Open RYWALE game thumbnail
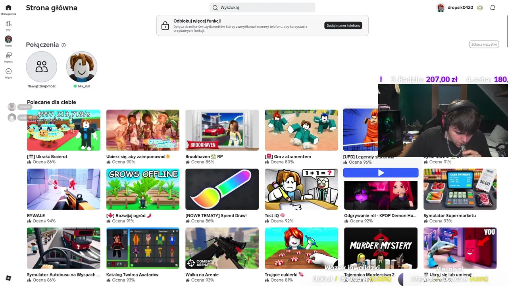The image size is (508, 286). click(x=63, y=189)
